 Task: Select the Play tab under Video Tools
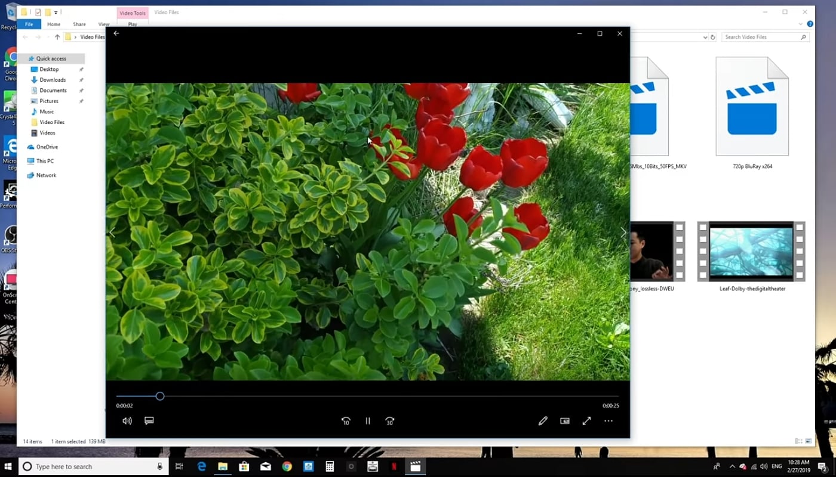[133, 24]
